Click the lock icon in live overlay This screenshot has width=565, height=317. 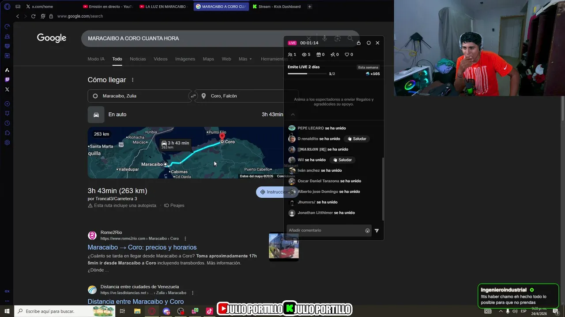click(x=358, y=43)
